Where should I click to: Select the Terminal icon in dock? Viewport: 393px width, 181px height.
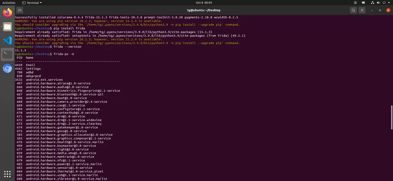pos(7,54)
